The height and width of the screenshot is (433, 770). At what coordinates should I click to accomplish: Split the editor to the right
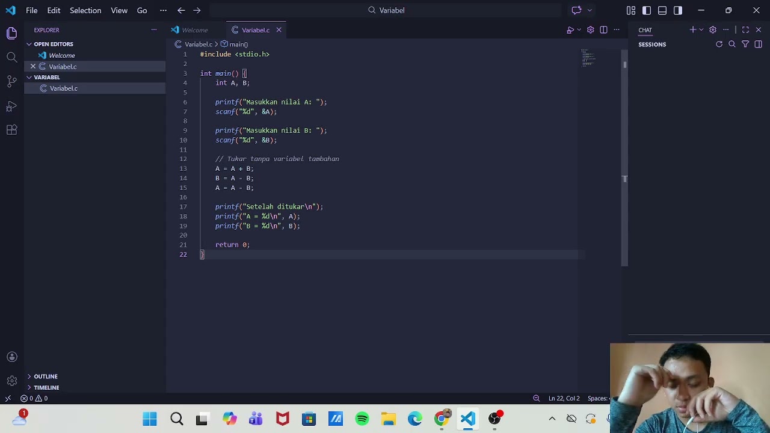pyautogui.click(x=603, y=30)
